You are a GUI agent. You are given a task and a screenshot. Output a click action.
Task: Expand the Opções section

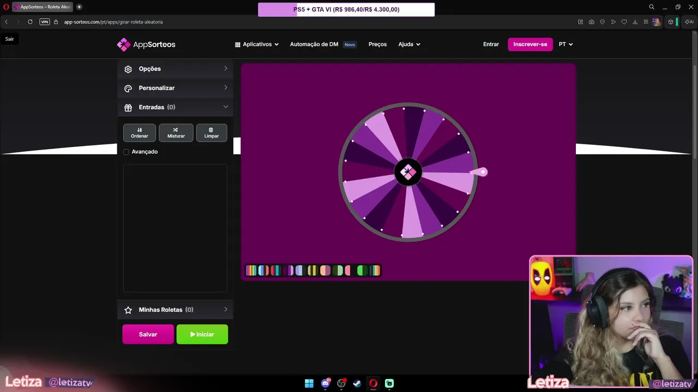(175, 69)
